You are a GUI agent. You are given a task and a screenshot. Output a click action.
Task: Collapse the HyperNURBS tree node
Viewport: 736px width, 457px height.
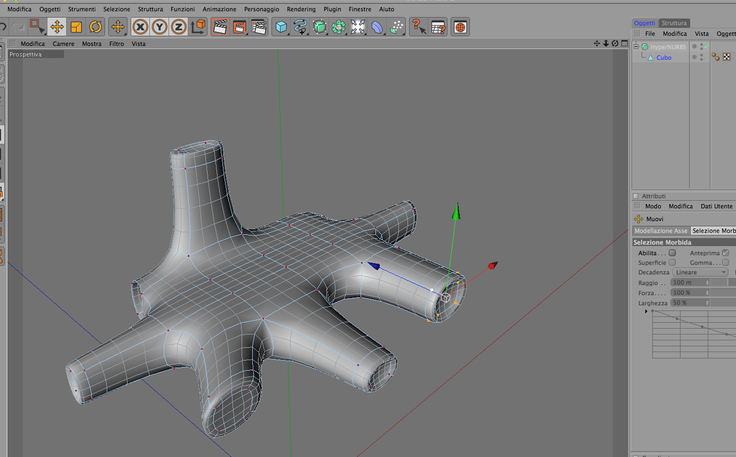636,47
